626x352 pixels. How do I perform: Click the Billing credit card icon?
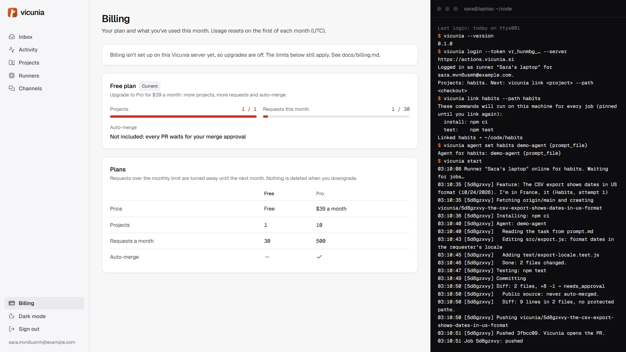pos(12,303)
